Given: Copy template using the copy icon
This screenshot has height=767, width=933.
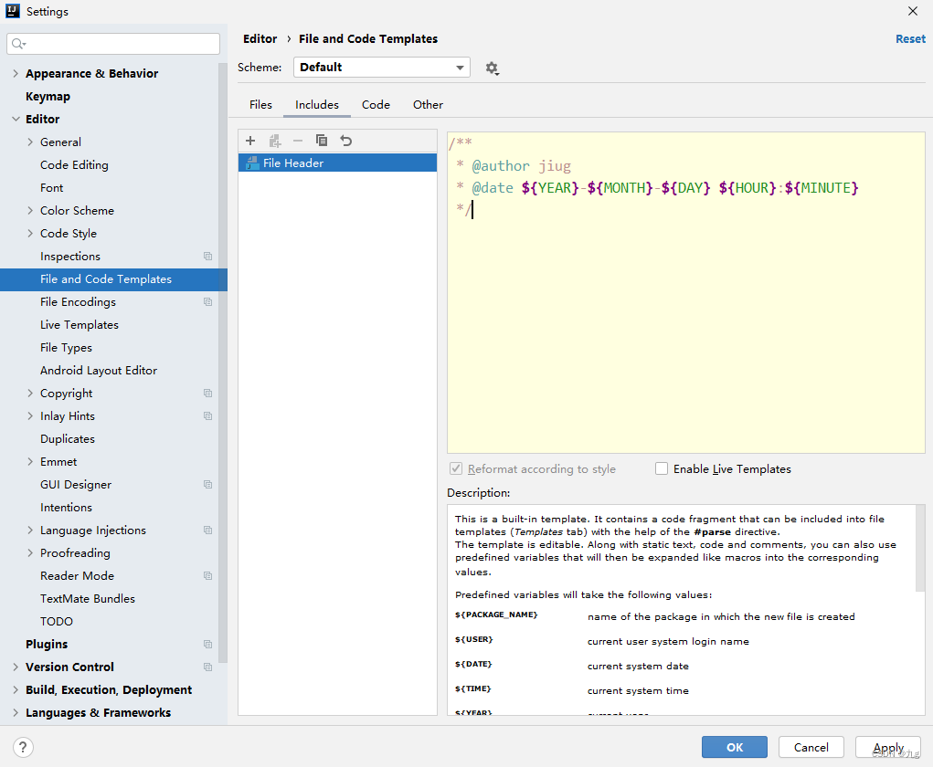Looking at the screenshot, I should coord(322,141).
